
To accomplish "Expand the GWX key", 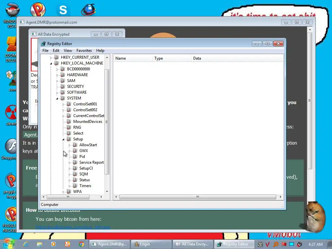I will click(x=69, y=151).
